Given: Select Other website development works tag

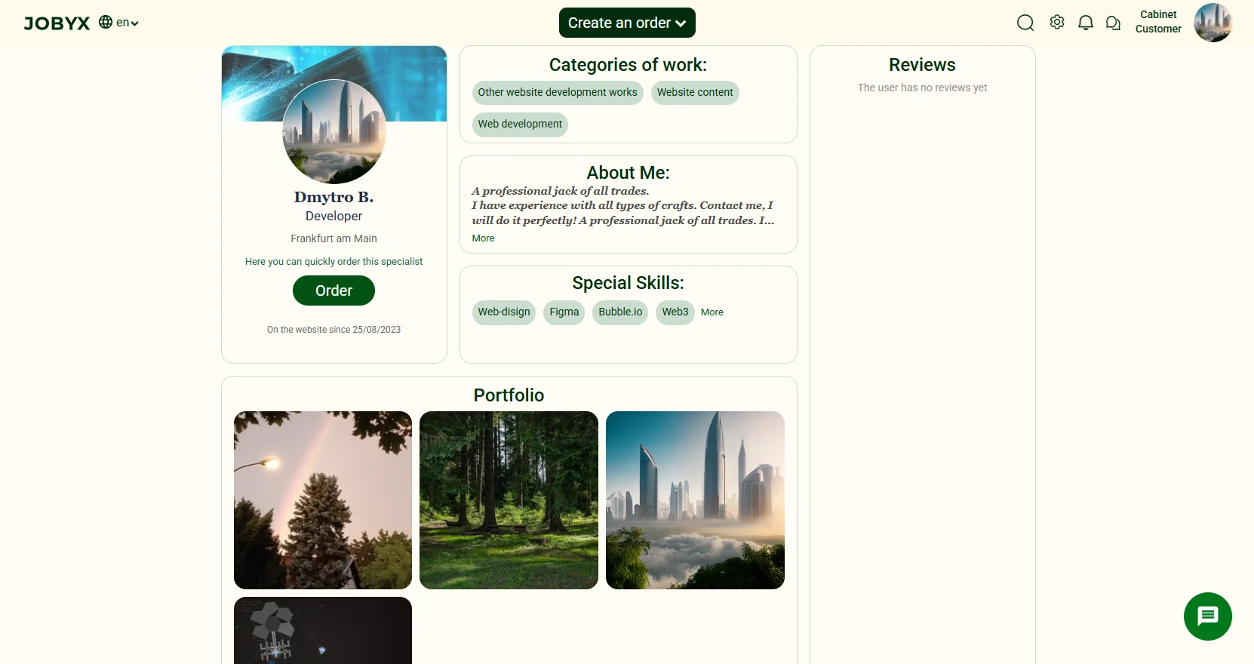Looking at the screenshot, I should point(558,93).
